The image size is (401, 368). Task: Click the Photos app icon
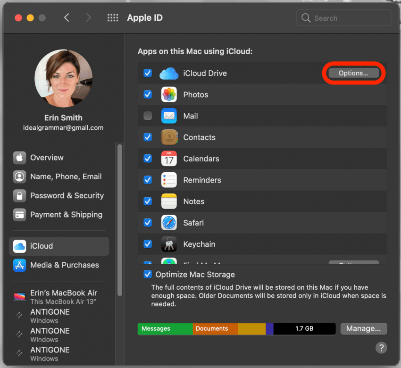169,95
